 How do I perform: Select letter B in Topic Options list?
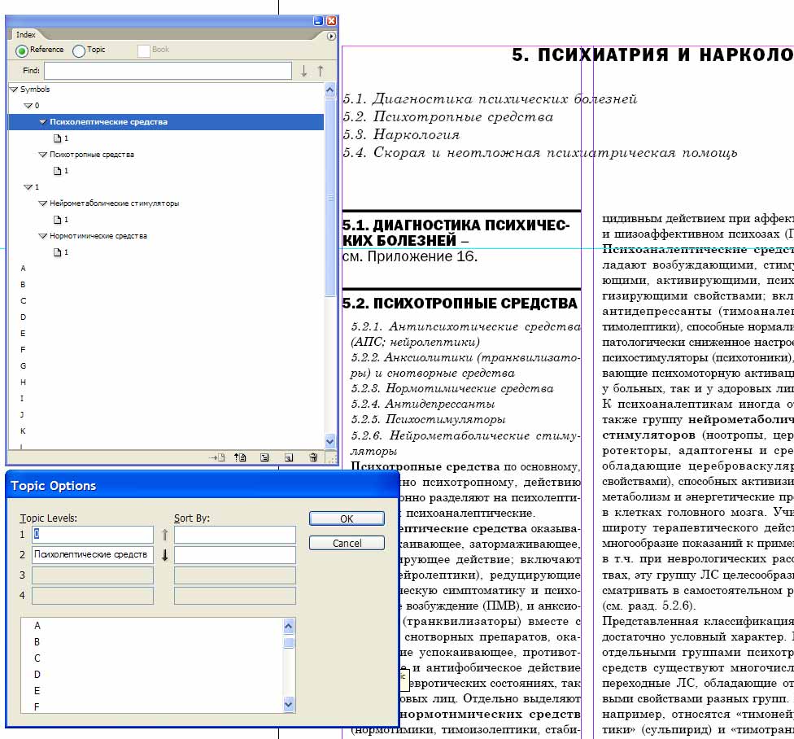(x=37, y=642)
